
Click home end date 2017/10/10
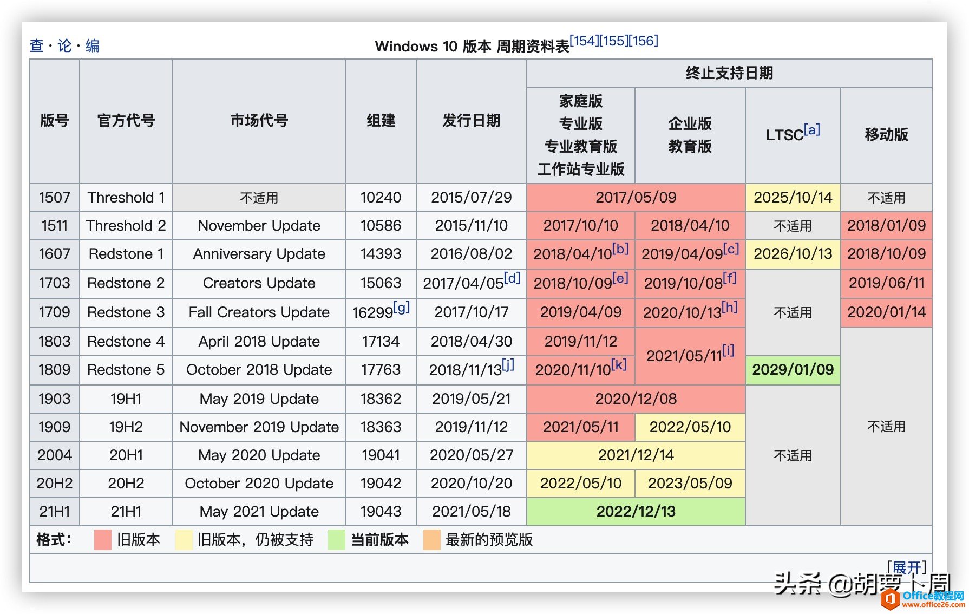tap(581, 226)
